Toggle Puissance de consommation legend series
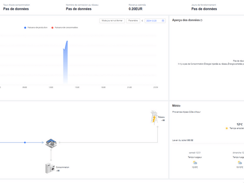 [x=64, y=28]
